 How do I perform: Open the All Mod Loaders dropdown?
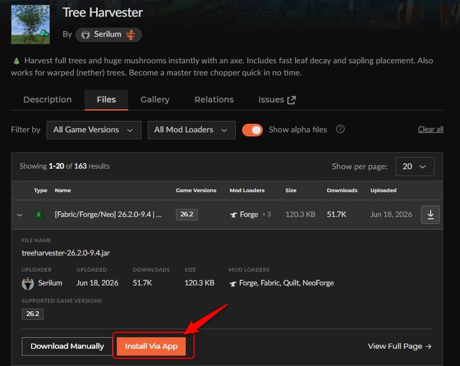tap(191, 129)
